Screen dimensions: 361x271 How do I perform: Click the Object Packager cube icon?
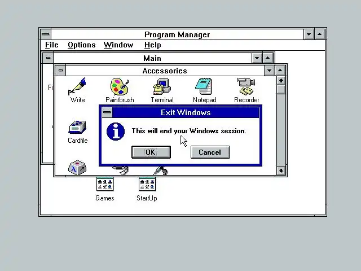pyautogui.click(x=77, y=167)
